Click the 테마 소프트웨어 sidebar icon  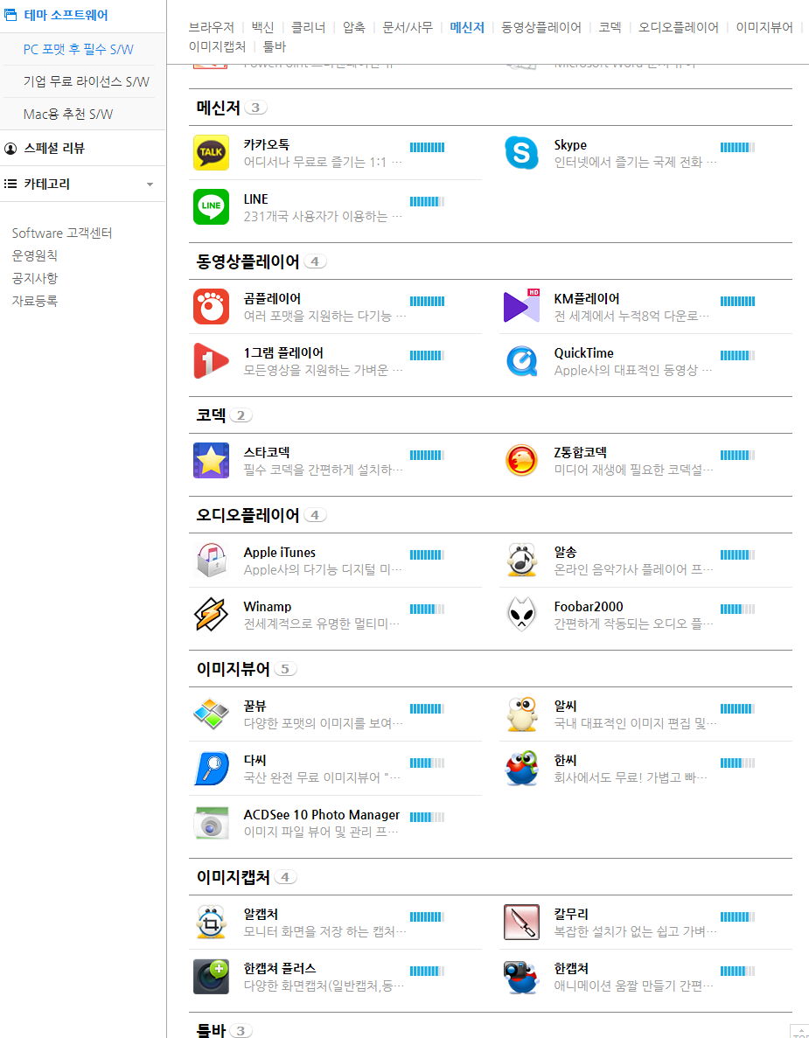tap(10, 15)
